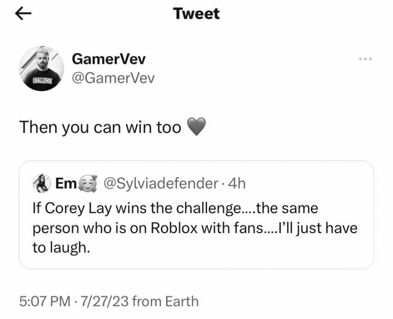Select the Em display name

click(66, 183)
